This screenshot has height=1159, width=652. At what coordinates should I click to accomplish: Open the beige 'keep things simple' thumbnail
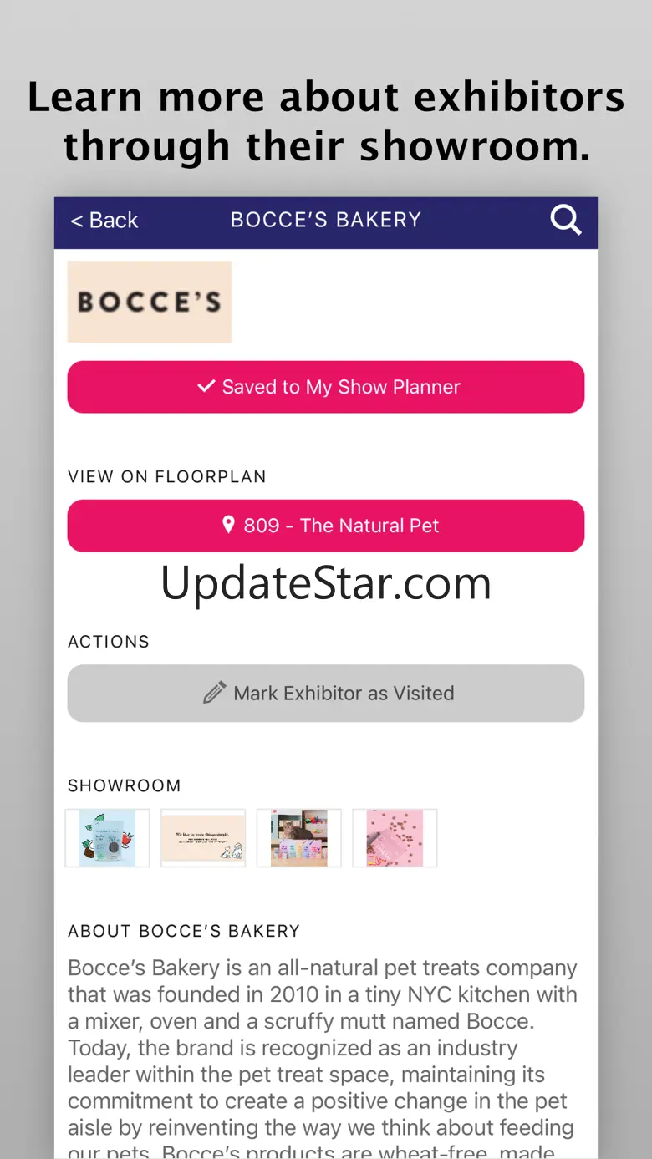point(203,838)
